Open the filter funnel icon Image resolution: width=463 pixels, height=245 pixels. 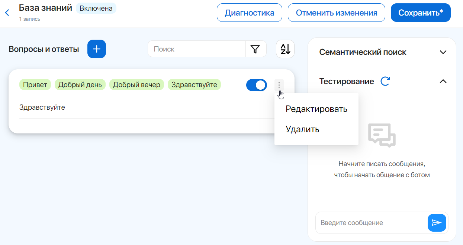click(x=255, y=49)
